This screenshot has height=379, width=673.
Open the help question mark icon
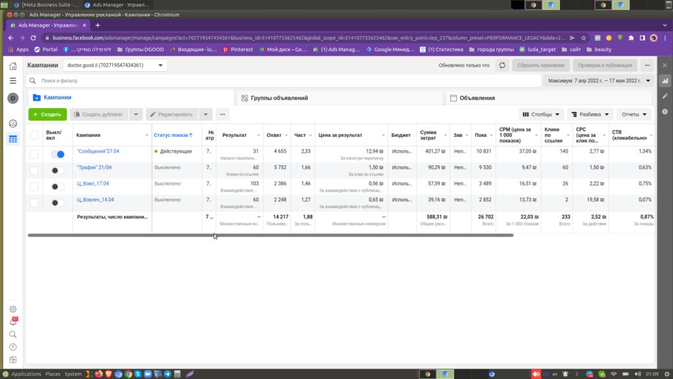(12, 347)
